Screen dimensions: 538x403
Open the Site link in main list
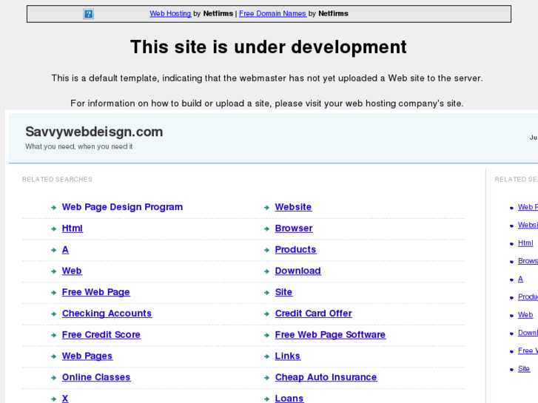[x=283, y=292]
